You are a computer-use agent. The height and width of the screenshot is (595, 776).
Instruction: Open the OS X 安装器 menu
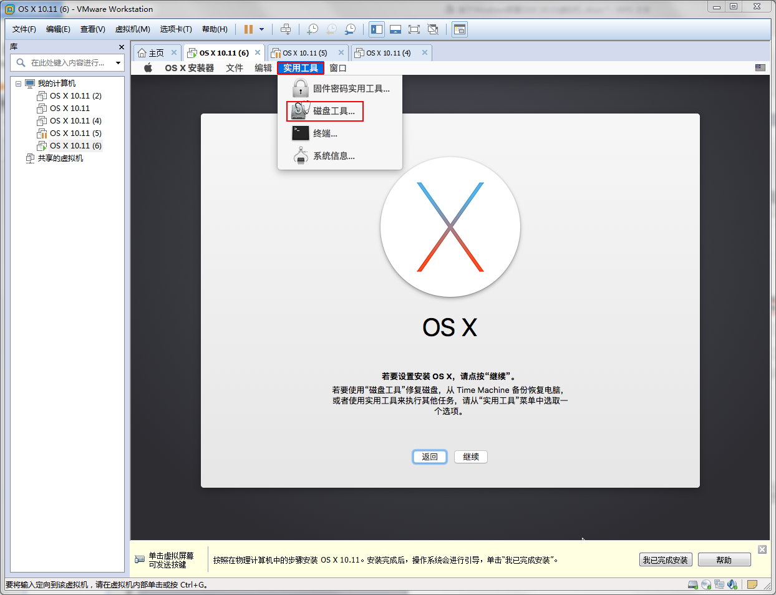coord(190,68)
